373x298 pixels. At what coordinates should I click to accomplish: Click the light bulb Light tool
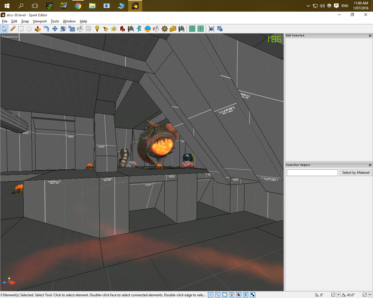(97, 29)
